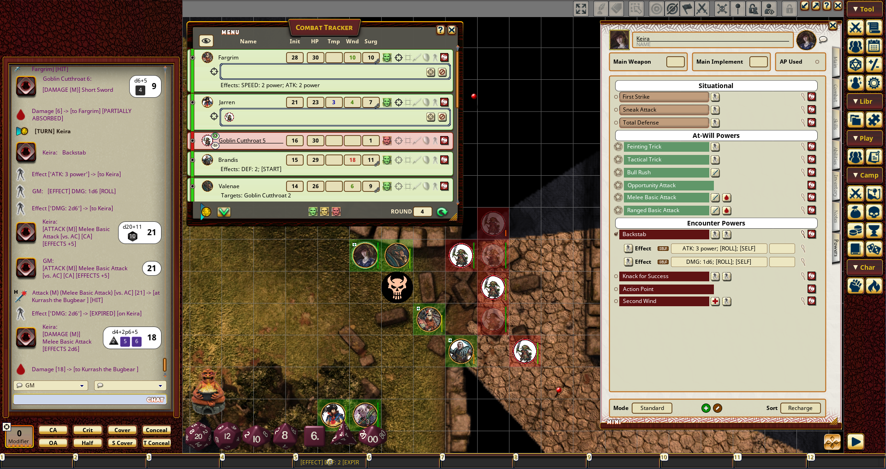Click the Recharge sort button
886x469 pixels.
[800, 408]
